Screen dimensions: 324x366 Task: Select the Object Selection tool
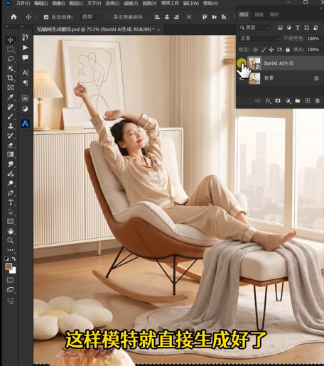(10, 68)
